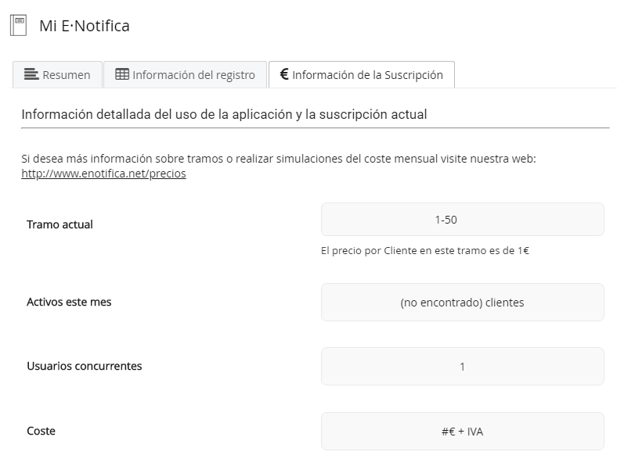Screen dimensions: 617x473
Task: Open the enotifica.net/precios link
Action: [x=103, y=174]
